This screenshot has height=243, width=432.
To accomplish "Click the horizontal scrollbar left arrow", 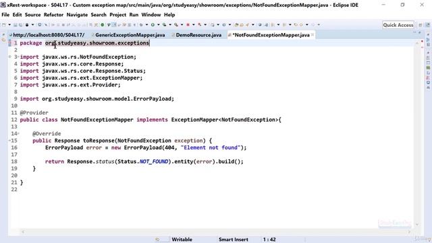I will (23, 232).
